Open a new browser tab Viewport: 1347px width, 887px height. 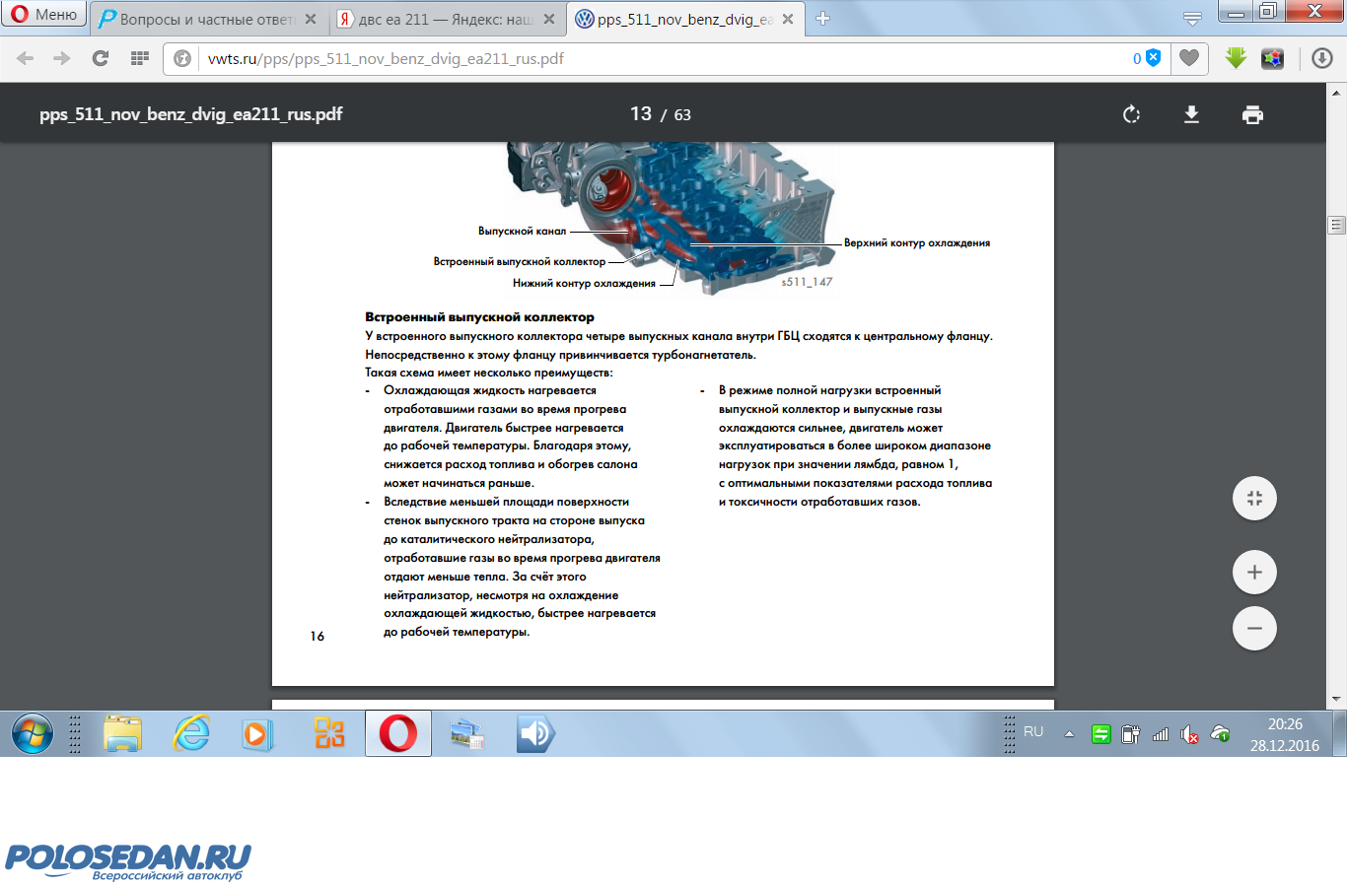(x=823, y=19)
